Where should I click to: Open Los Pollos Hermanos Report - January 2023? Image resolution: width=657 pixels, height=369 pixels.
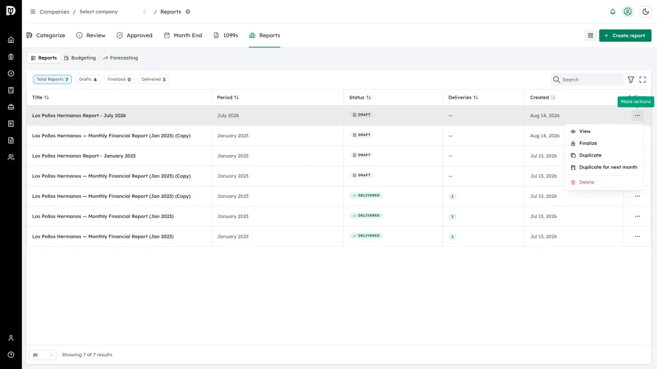(84, 156)
